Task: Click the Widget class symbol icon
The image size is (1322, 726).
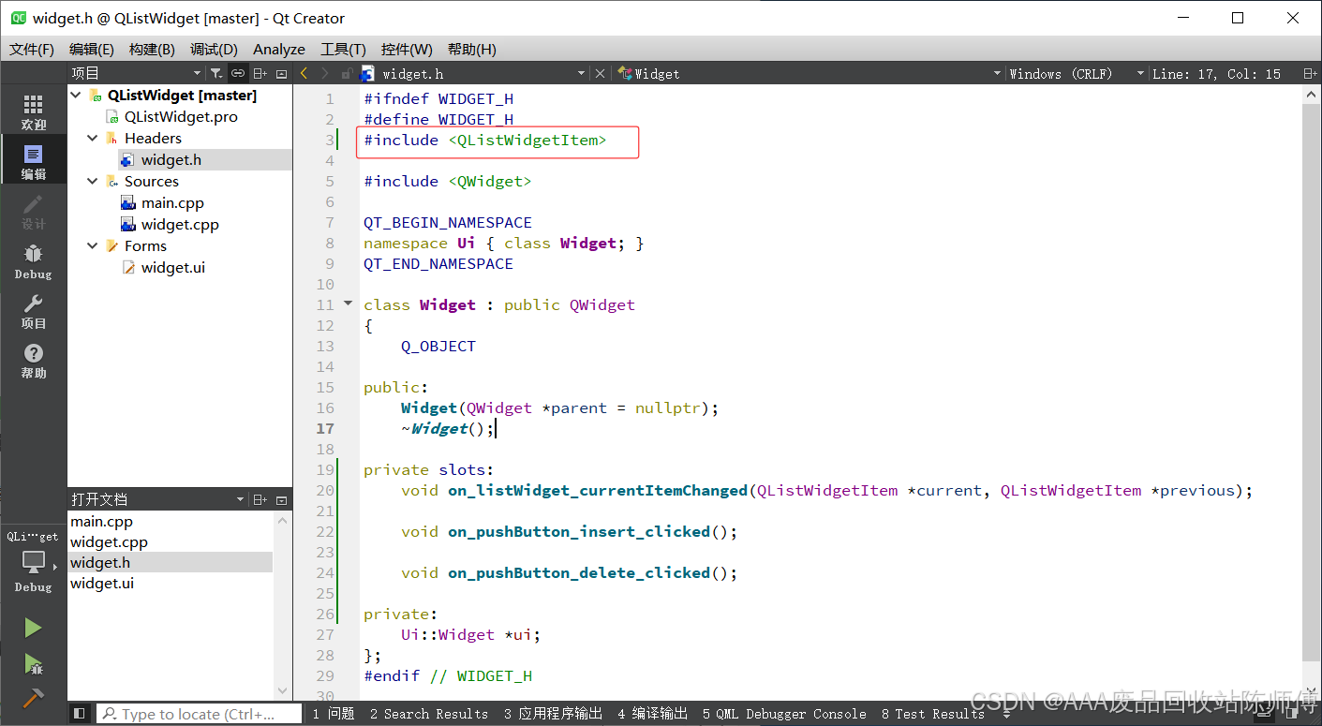Action: (x=625, y=73)
